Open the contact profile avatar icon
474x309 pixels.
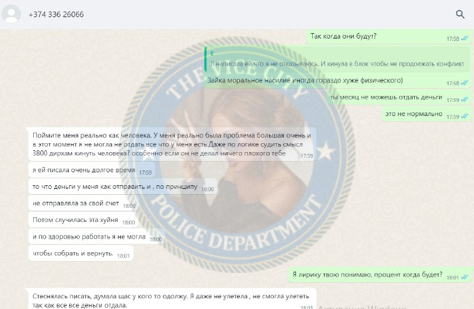click(11, 14)
